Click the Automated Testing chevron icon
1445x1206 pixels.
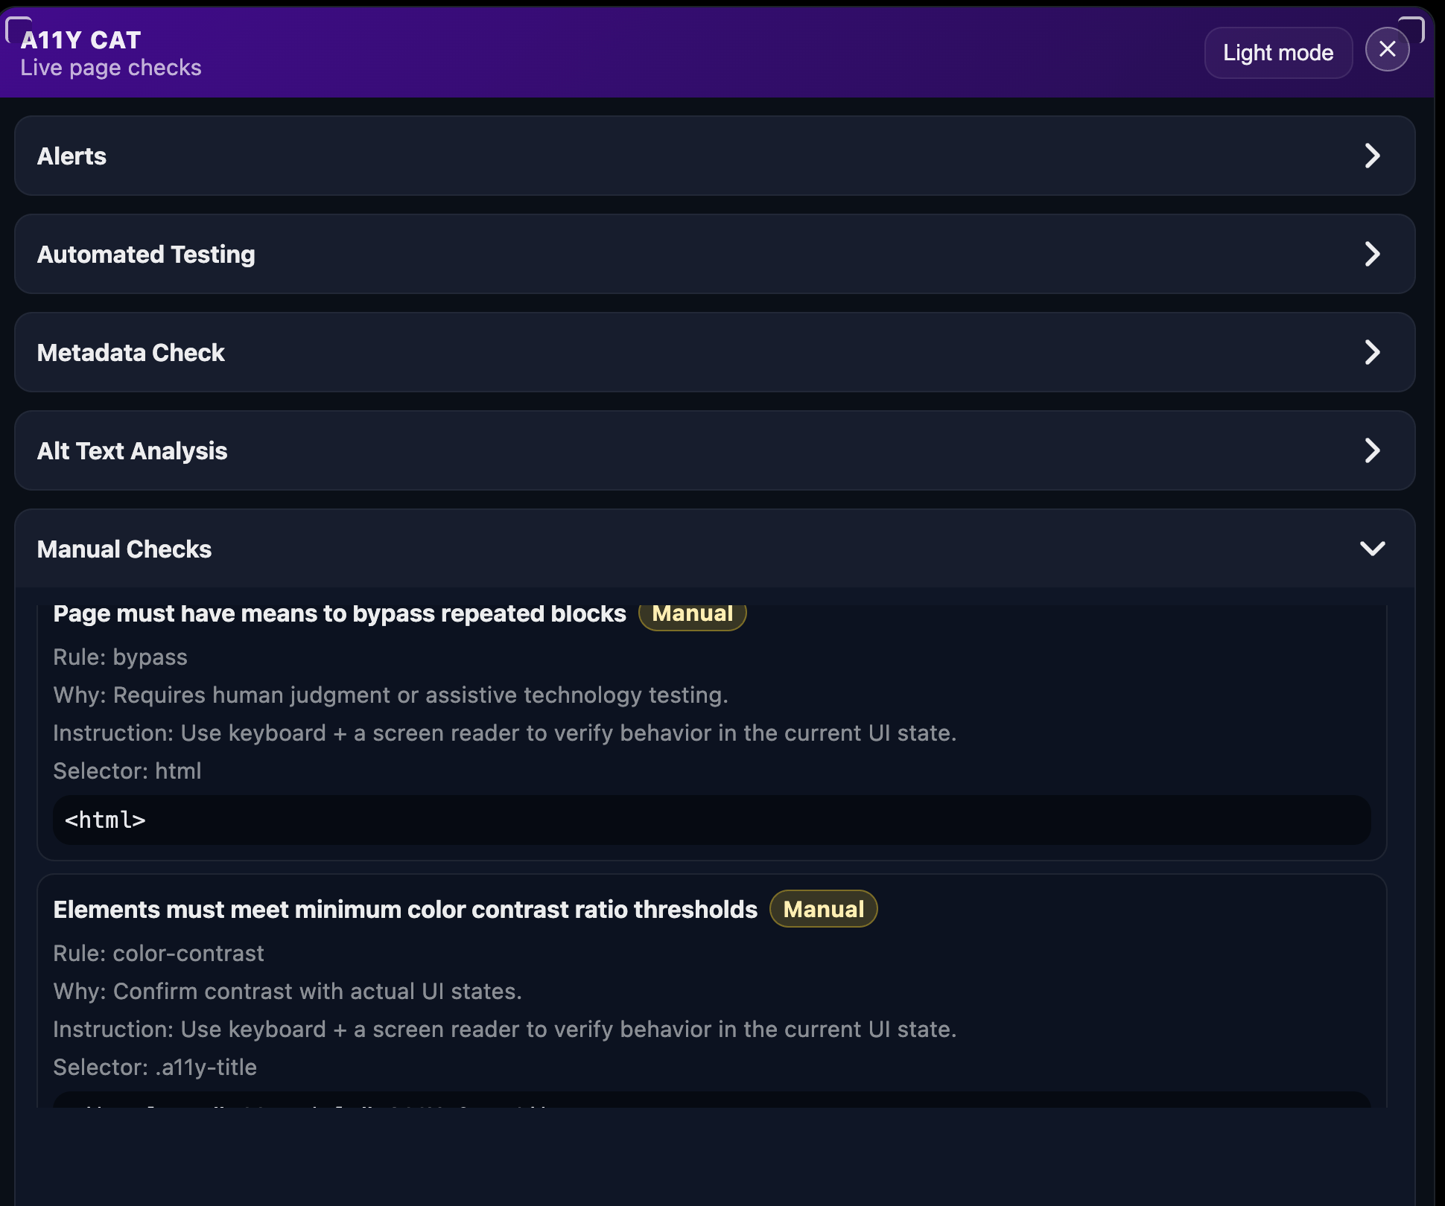1372,254
